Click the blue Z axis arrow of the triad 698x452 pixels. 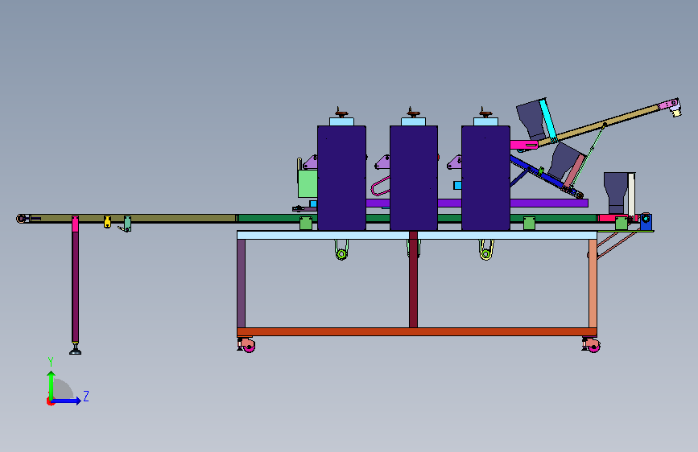pos(67,401)
